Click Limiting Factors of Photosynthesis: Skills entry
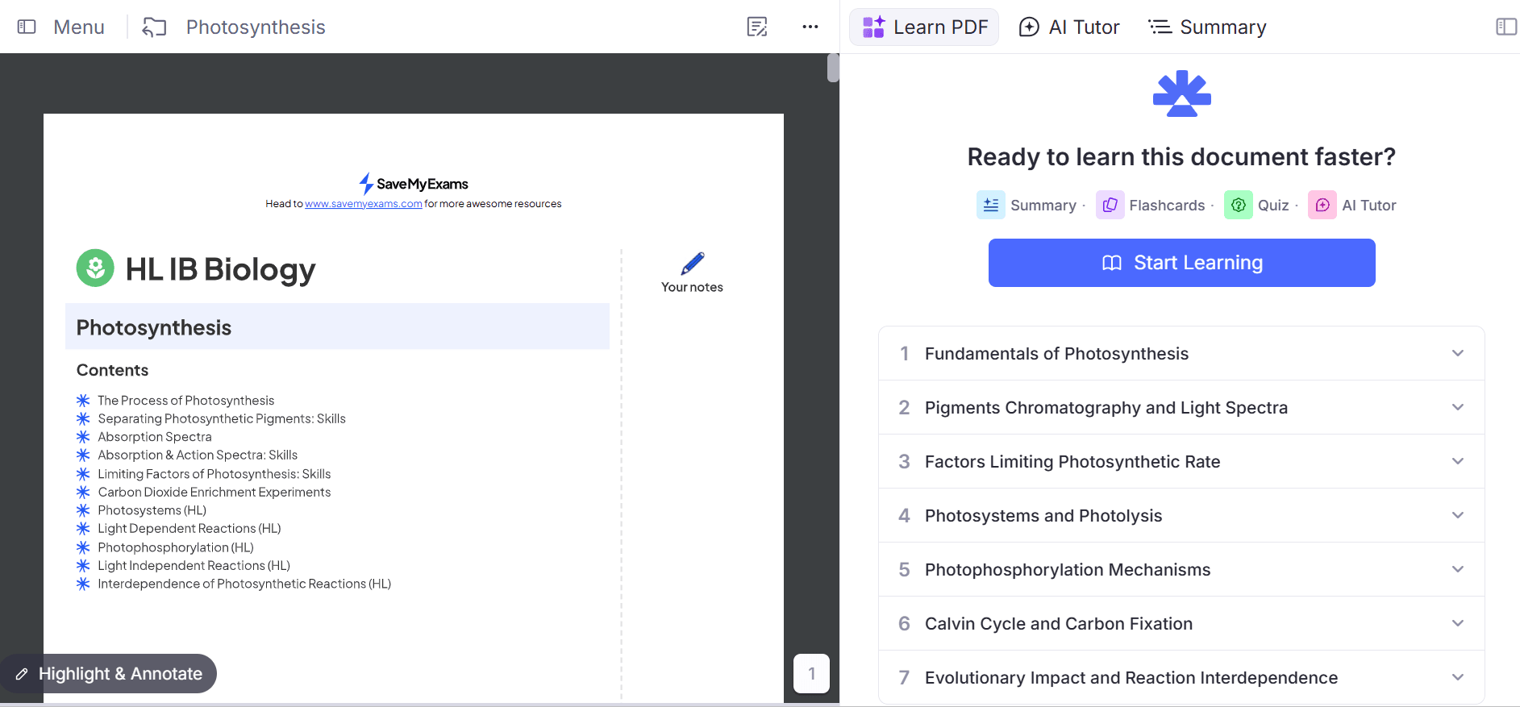The width and height of the screenshot is (1520, 707). point(214,474)
